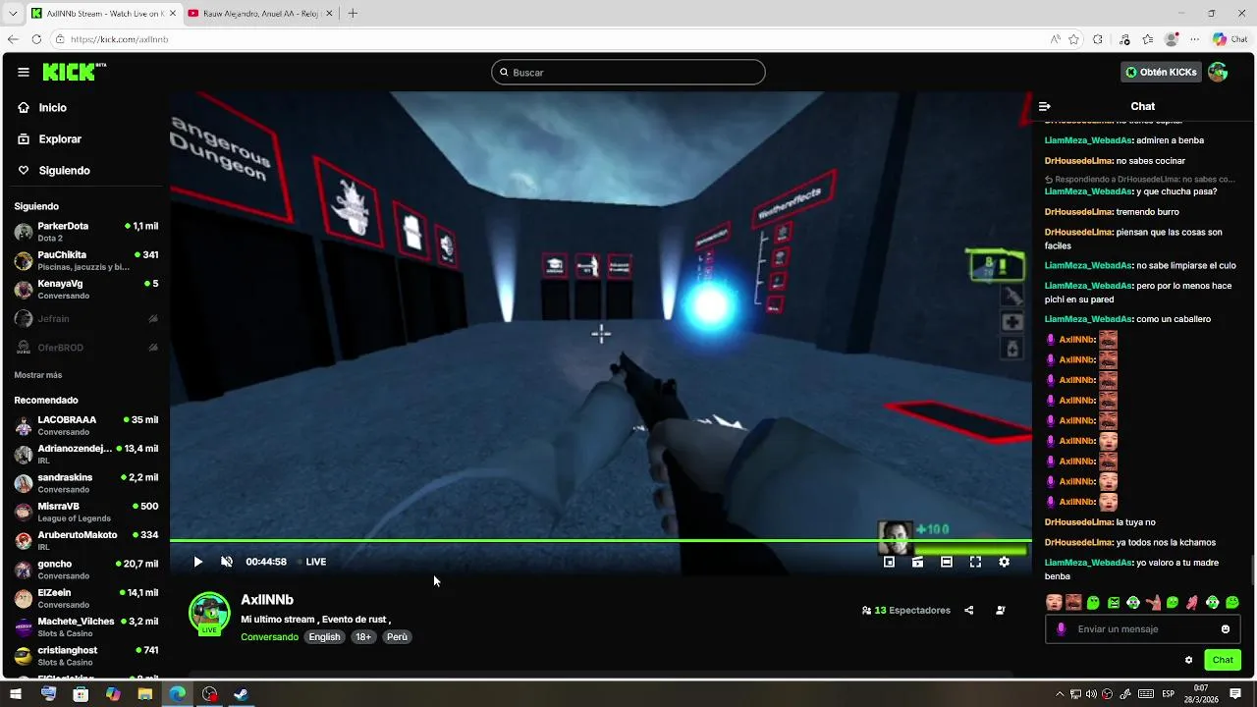Open Windows Start menu
This screenshot has width=1257, height=707.
click(16, 693)
